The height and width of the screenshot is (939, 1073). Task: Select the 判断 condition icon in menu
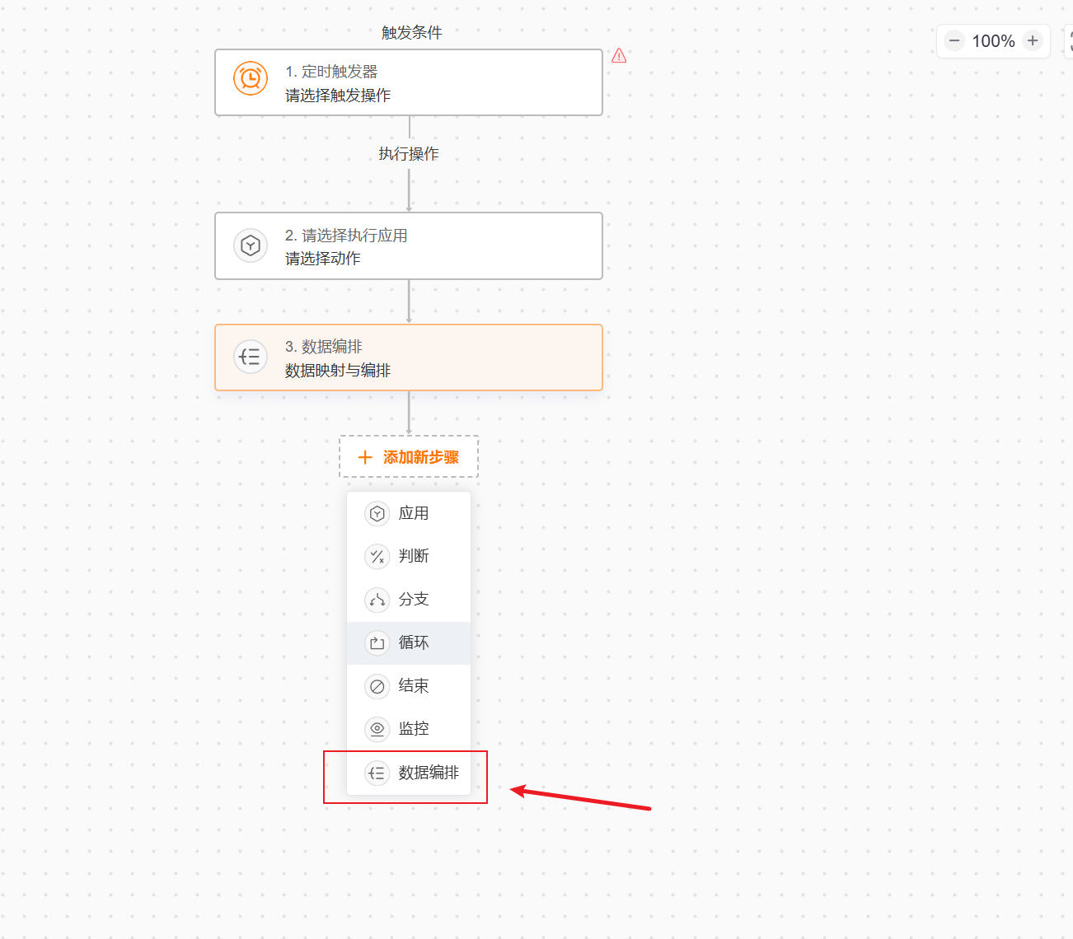(x=377, y=557)
